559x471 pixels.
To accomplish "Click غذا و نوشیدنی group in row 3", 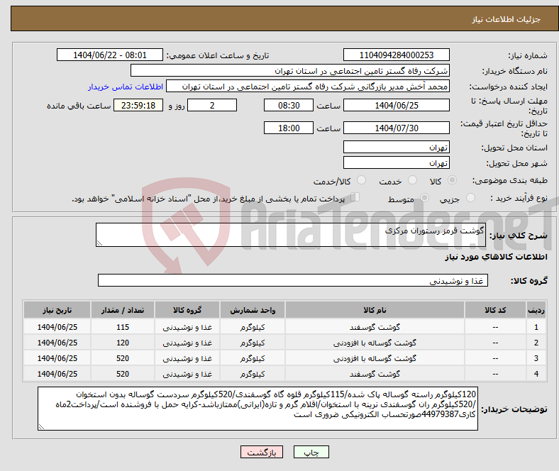I will (187, 358).
